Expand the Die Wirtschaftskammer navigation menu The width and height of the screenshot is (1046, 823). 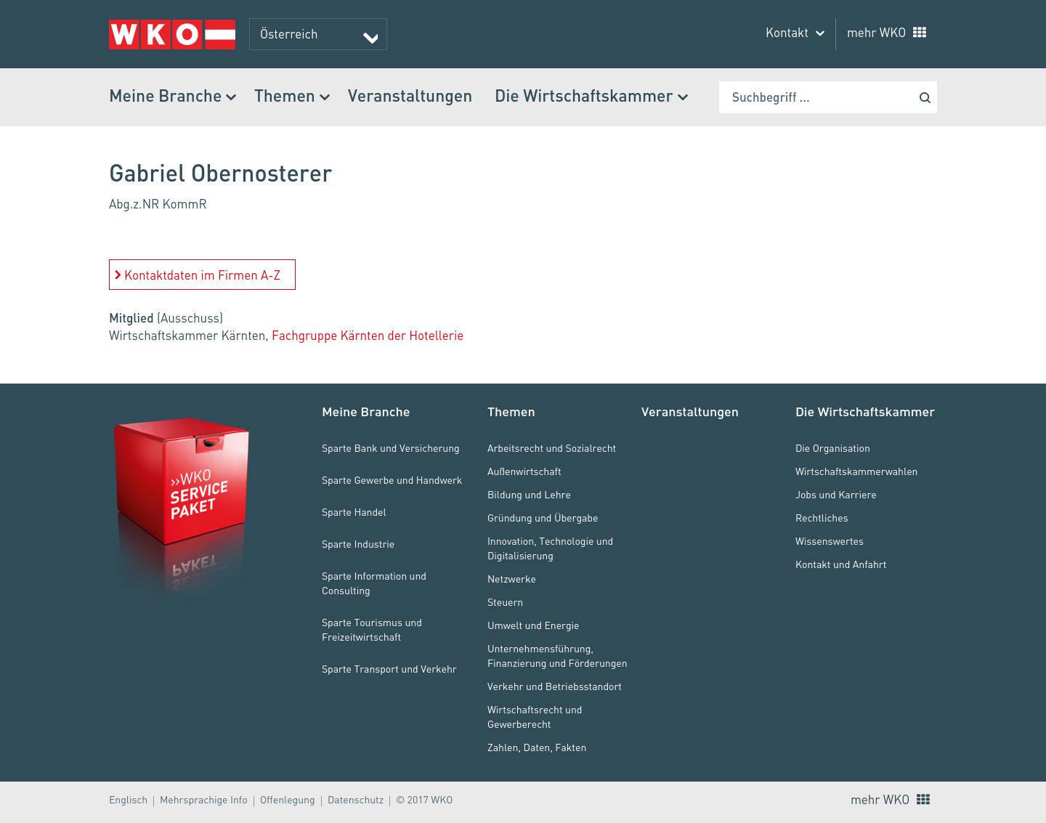click(591, 97)
